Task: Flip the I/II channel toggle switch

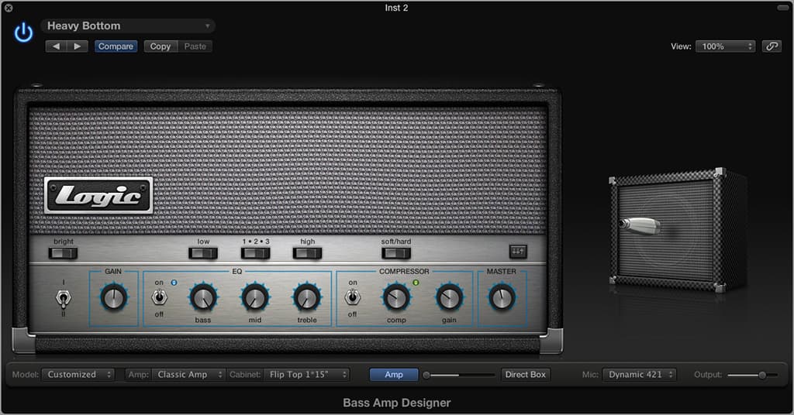Action: pyautogui.click(x=64, y=298)
